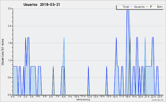Click the 'CC BY-SA 3.0' license text
The height and width of the screenshot is (102, 166).
click(157, 100)
